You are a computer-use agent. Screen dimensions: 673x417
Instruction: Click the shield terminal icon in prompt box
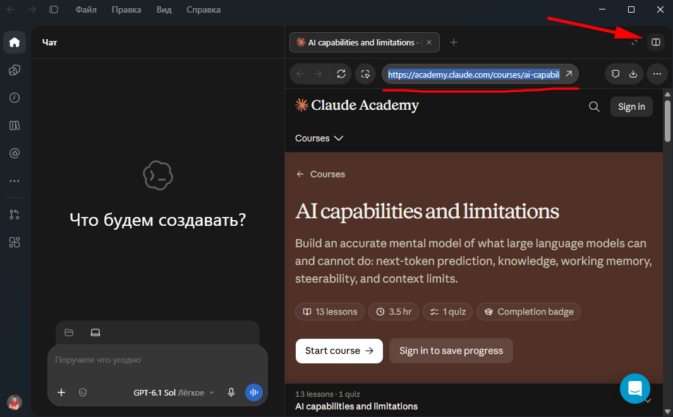pyautogui.click(x=83, y=392)
